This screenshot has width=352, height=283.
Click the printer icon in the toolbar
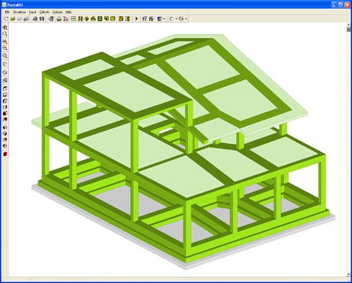pos(35,19)
